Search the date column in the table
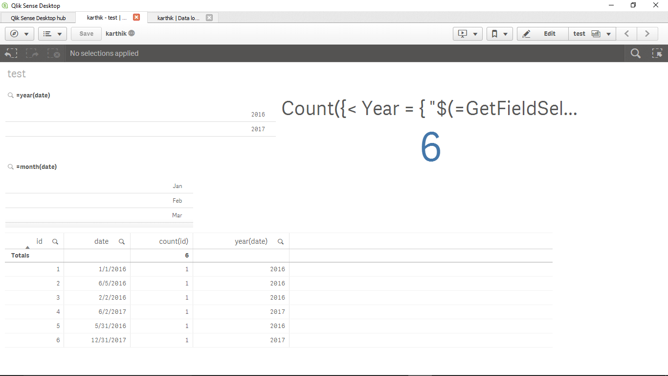 [x=122, y=241]
